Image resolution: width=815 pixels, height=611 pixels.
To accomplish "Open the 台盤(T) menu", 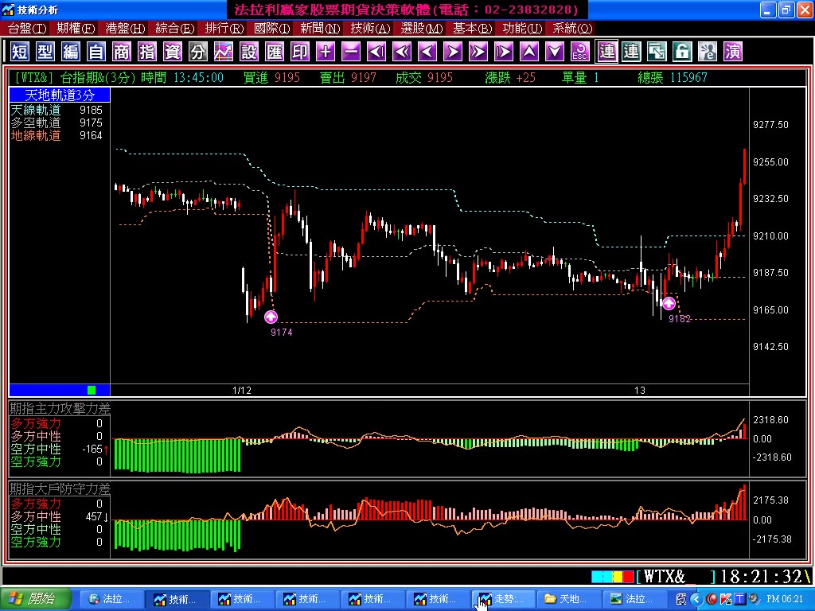I will pos(27,29).
